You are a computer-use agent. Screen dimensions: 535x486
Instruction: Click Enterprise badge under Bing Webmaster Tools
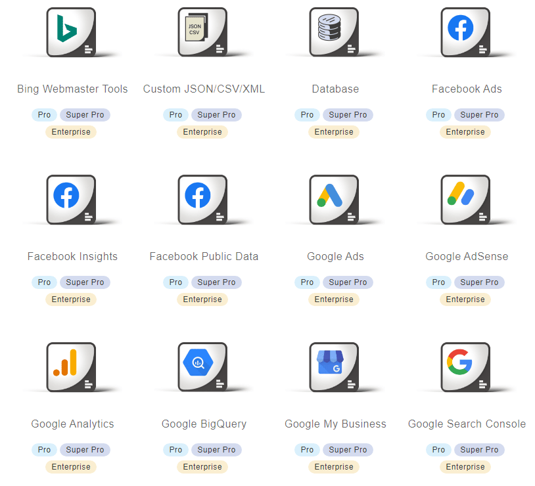(x=71, y=132)
